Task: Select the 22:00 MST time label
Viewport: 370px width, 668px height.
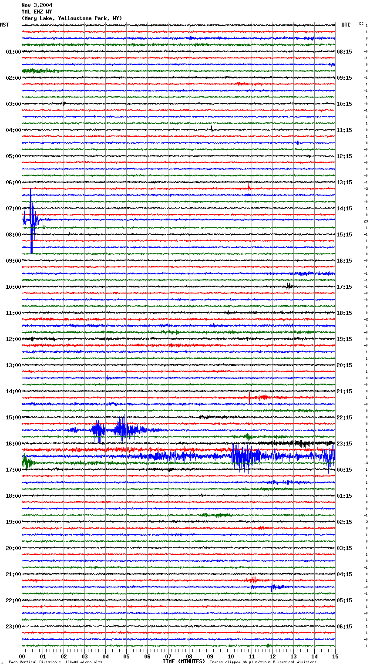Action: coord(13,601)
